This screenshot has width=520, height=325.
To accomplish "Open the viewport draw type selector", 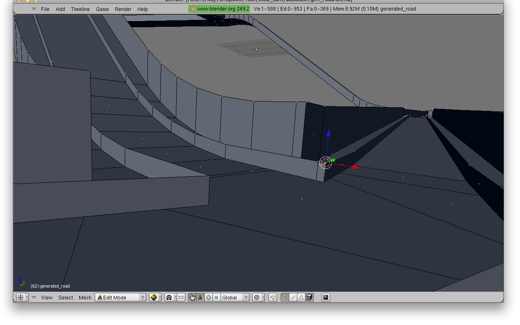I will point(155,297).
